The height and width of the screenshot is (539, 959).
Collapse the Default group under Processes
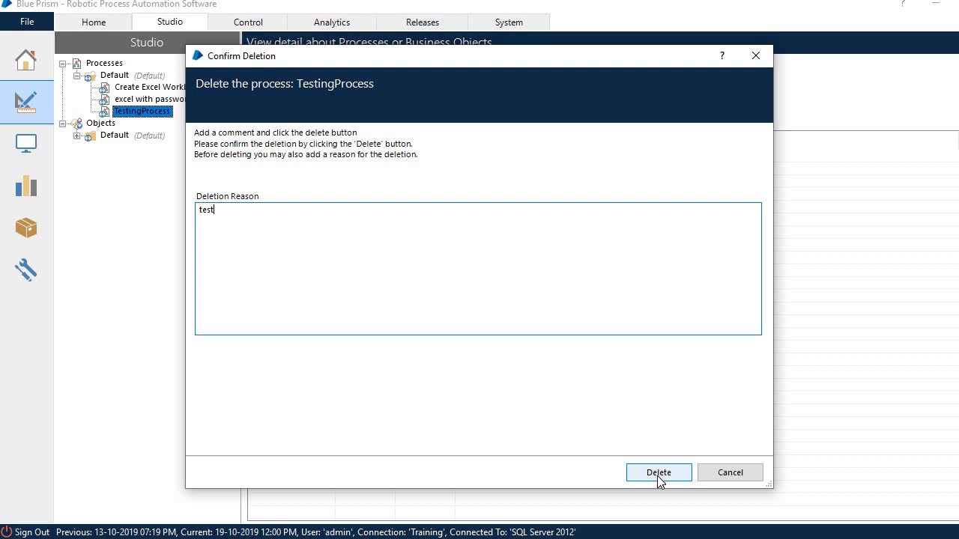pos(76,76)
